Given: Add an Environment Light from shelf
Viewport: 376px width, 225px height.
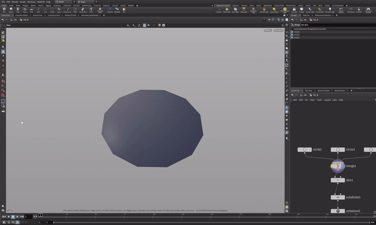Looking at the screenshot, I should point(285,10).
